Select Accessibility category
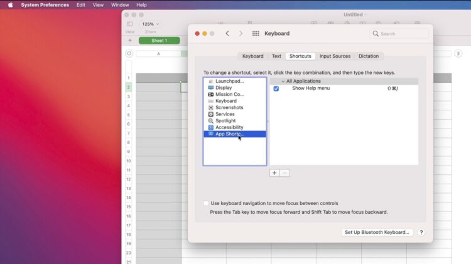Screen dimensions: 471x264 235,127
